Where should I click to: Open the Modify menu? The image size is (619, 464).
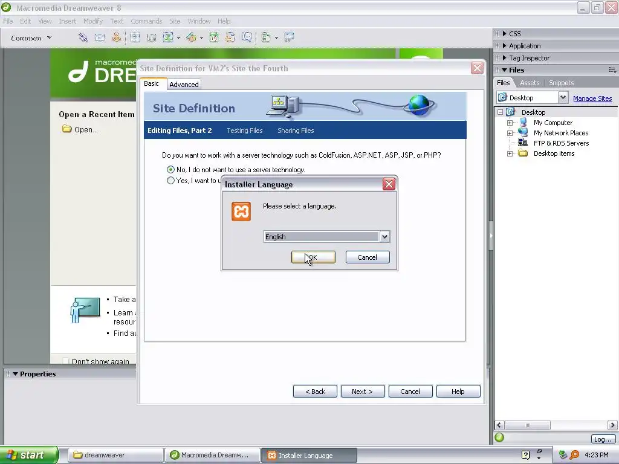pyautogui.click(x=92, y=21)
